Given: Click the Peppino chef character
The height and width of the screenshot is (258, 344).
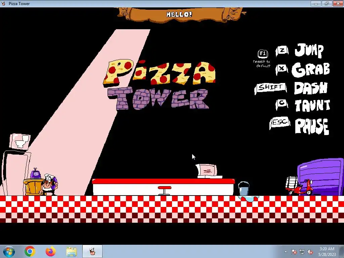Looking at the screenshot, I should (49, 185).
